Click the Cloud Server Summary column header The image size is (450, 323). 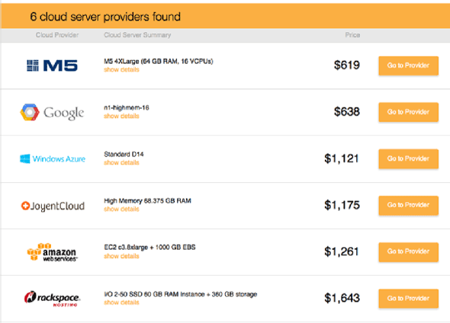coord(137,35)
